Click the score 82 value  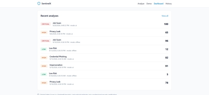point(167,58)
